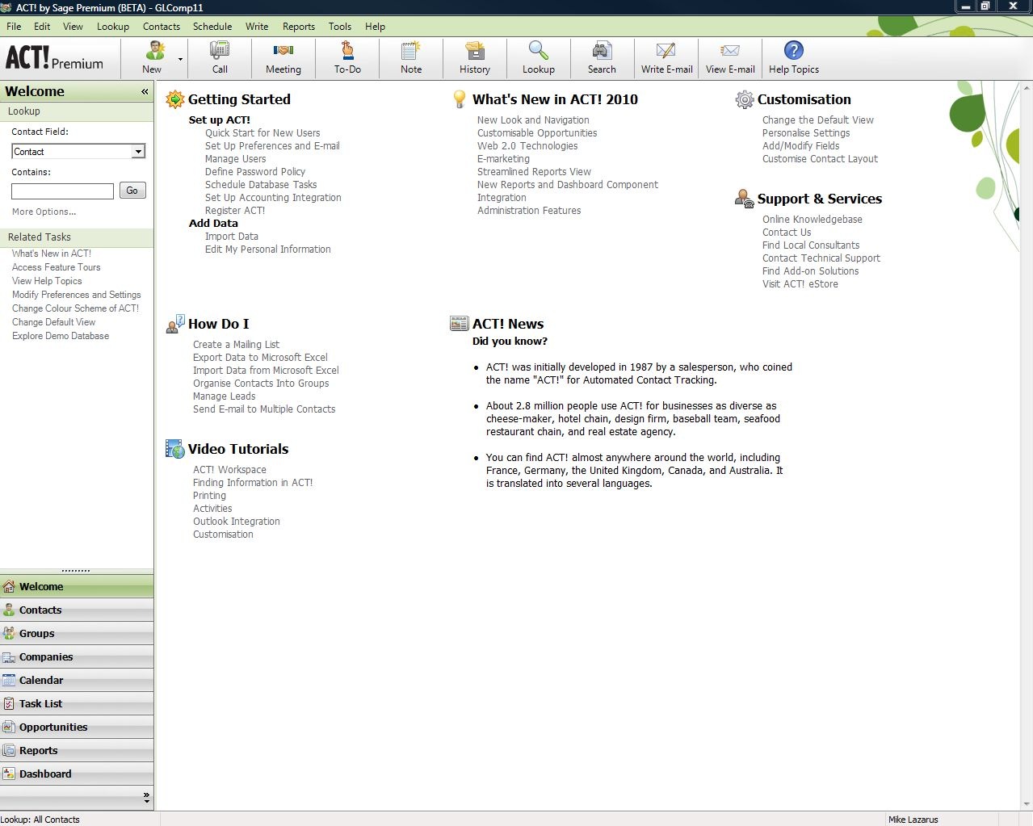1033x826 pixels.
Task: Open the Opportunities view in navigation bar
Action: pyautogui.click(x=77, y=727)
